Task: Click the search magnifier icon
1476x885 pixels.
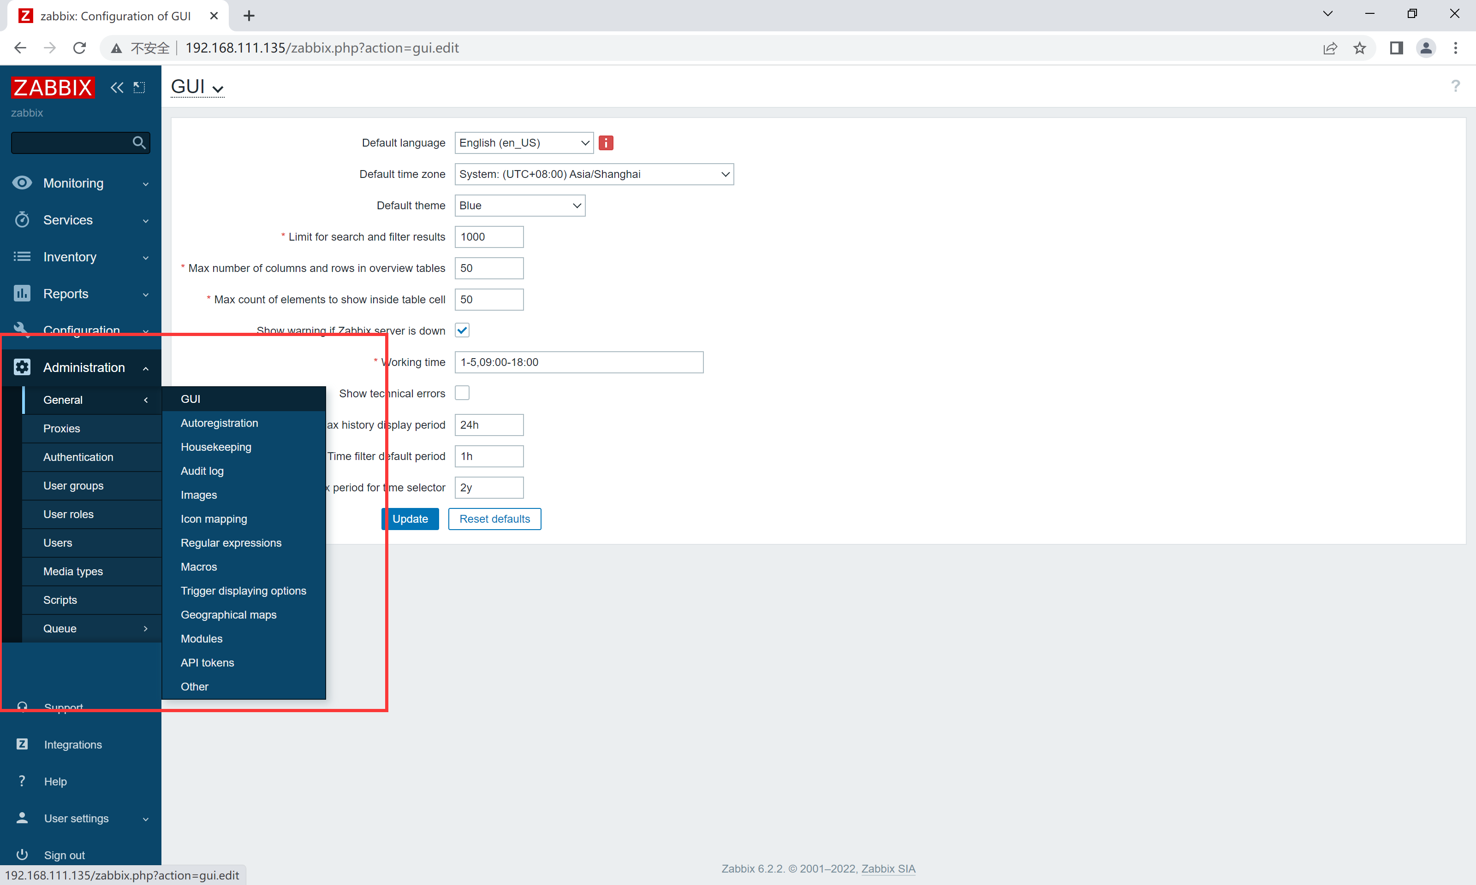Action: tap(138, 142)
